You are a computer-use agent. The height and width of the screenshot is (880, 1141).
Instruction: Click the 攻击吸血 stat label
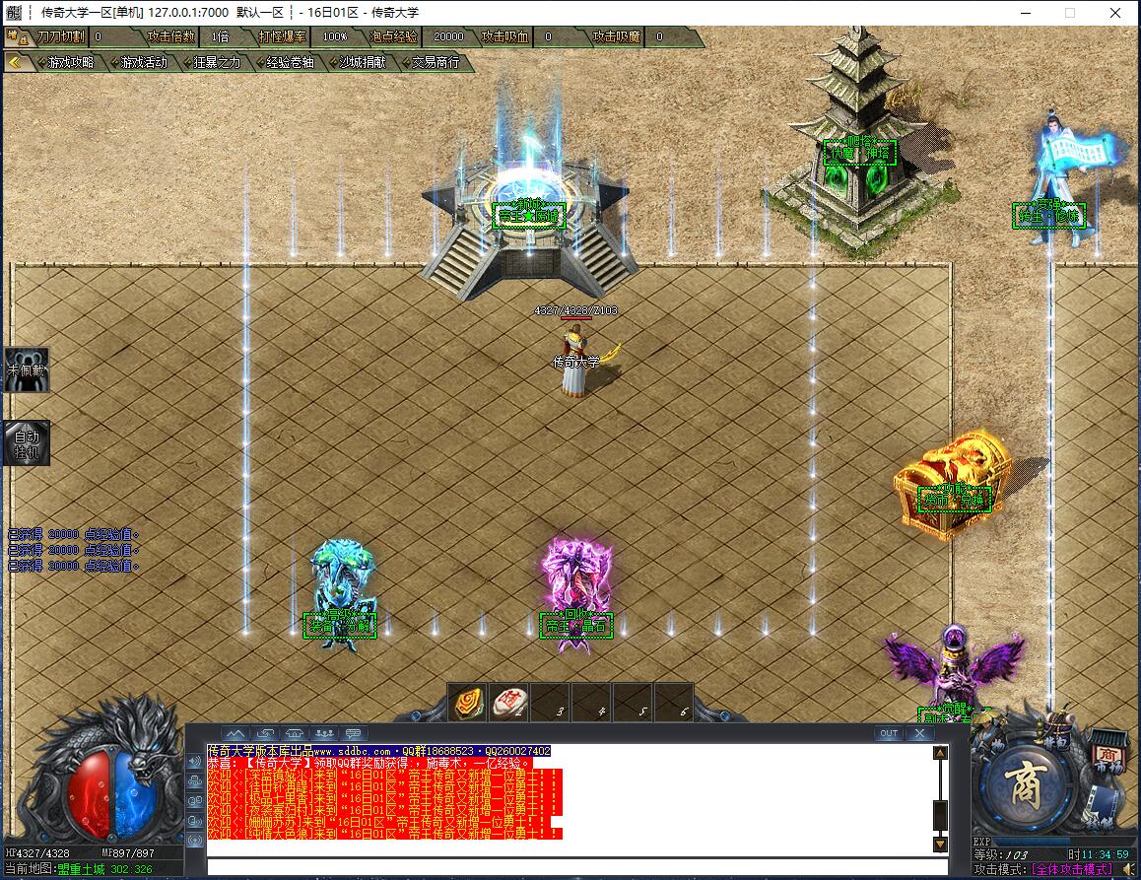[x=505, y=36]
